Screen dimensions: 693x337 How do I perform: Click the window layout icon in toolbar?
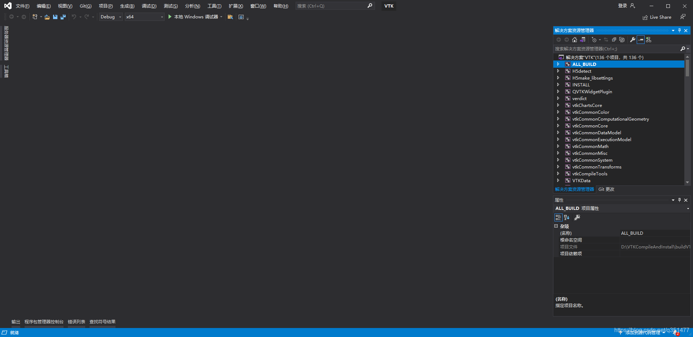coord(241,17)
